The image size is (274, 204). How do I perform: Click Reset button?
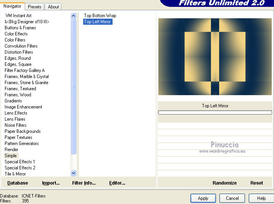coord(256,183)
